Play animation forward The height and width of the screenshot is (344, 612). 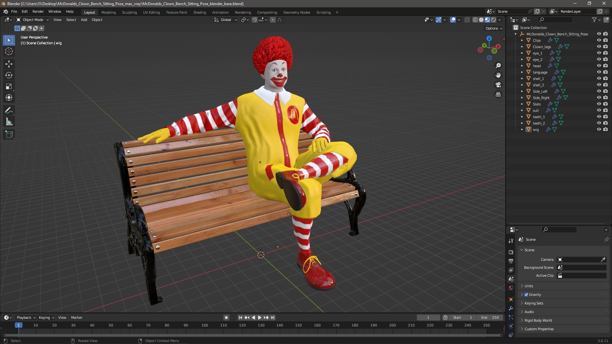[259, 318]
